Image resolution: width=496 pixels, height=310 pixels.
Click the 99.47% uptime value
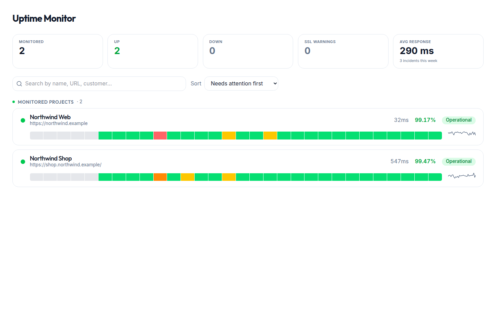point(425,162)
